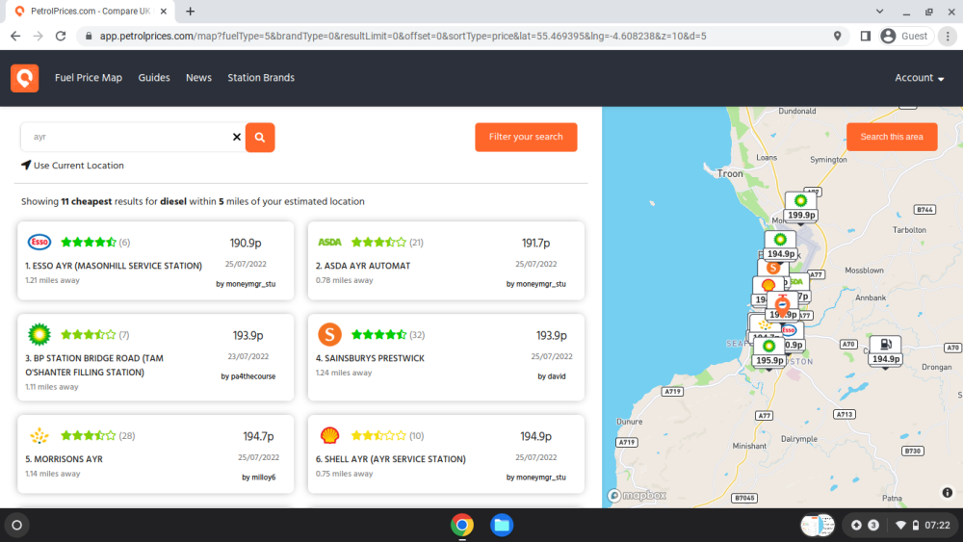Open the Guest profile button
Image resolution: width=963 pixels, height=542 pixels.
click(904, 37)
